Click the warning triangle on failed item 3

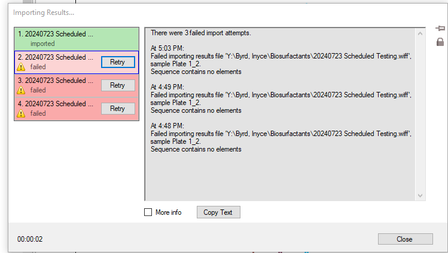[x=21, y=90]
